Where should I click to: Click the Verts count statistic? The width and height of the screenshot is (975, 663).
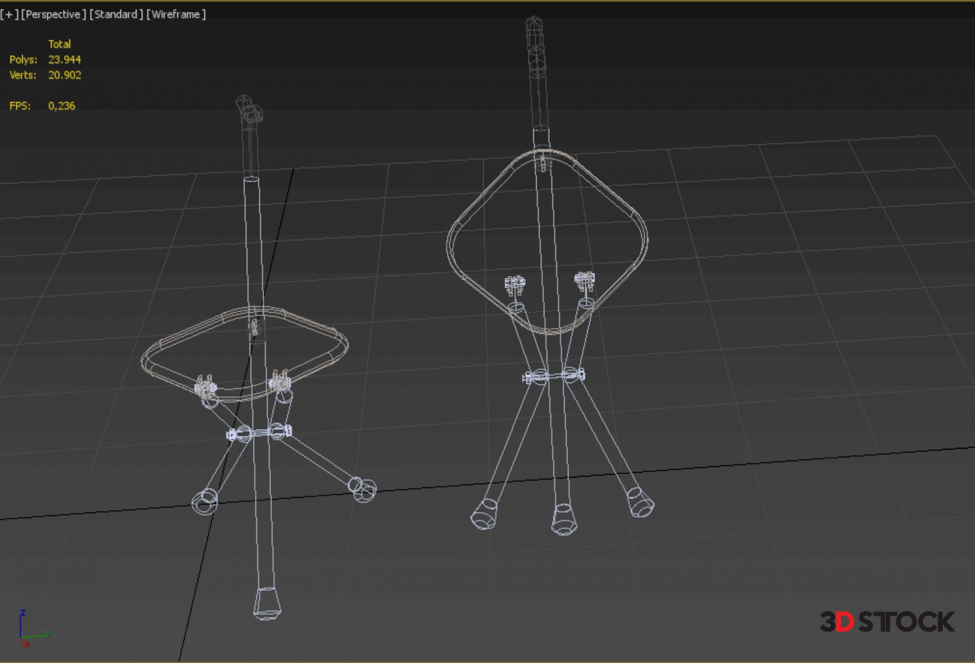[64, 75]
